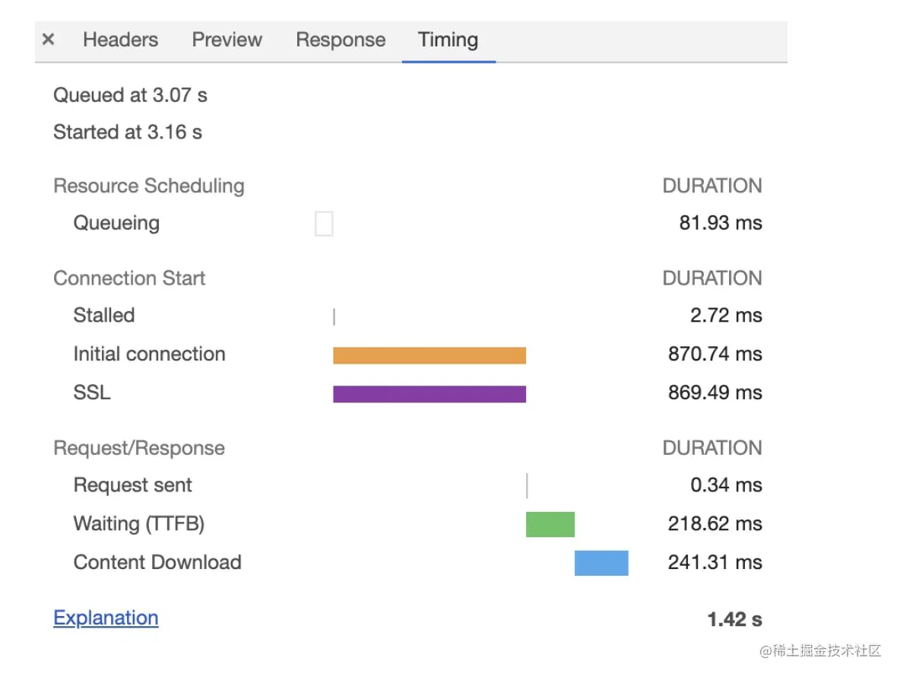Image resolution: width=900 pixels, height=677 pixels.
Task: Switch to the Headers tab
Action: [120, 40]
